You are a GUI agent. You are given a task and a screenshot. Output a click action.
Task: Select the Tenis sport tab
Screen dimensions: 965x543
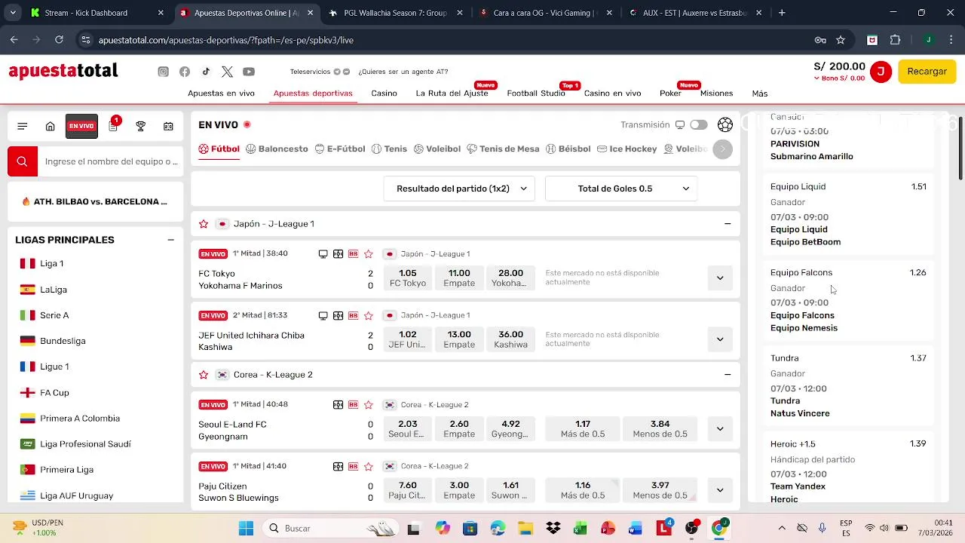click(389, 149)
